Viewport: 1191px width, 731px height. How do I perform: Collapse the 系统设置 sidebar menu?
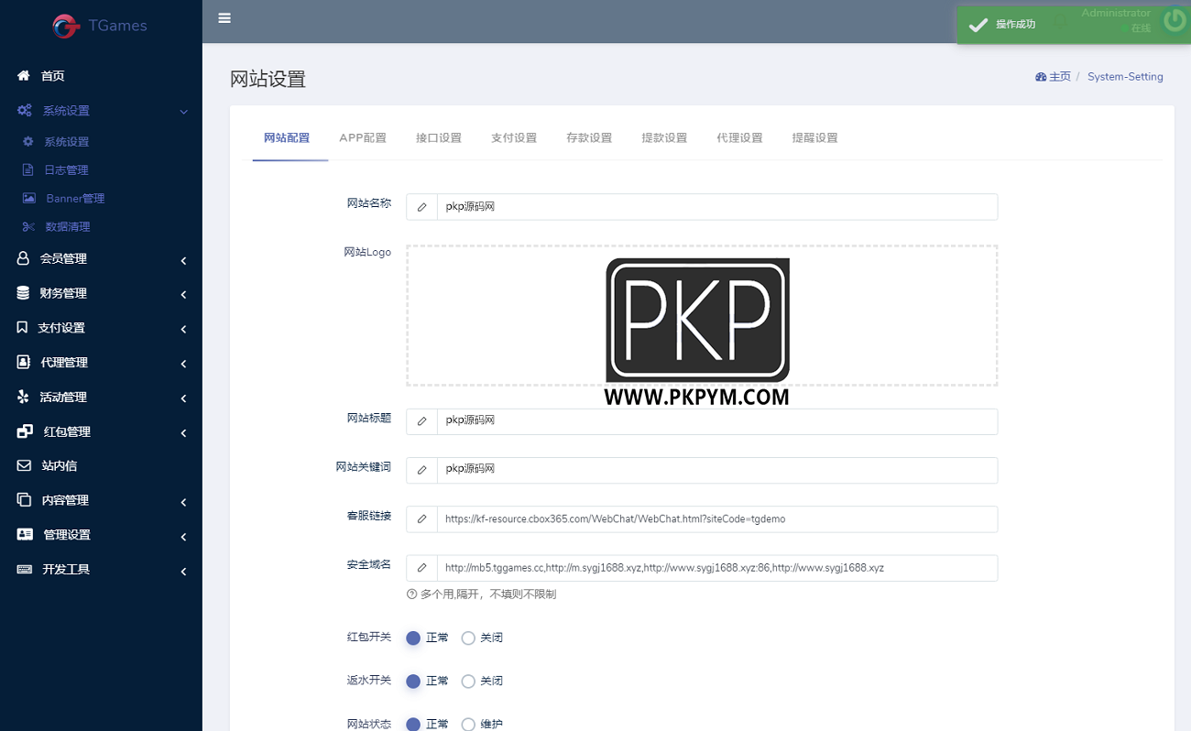click(x=101, y=111)
